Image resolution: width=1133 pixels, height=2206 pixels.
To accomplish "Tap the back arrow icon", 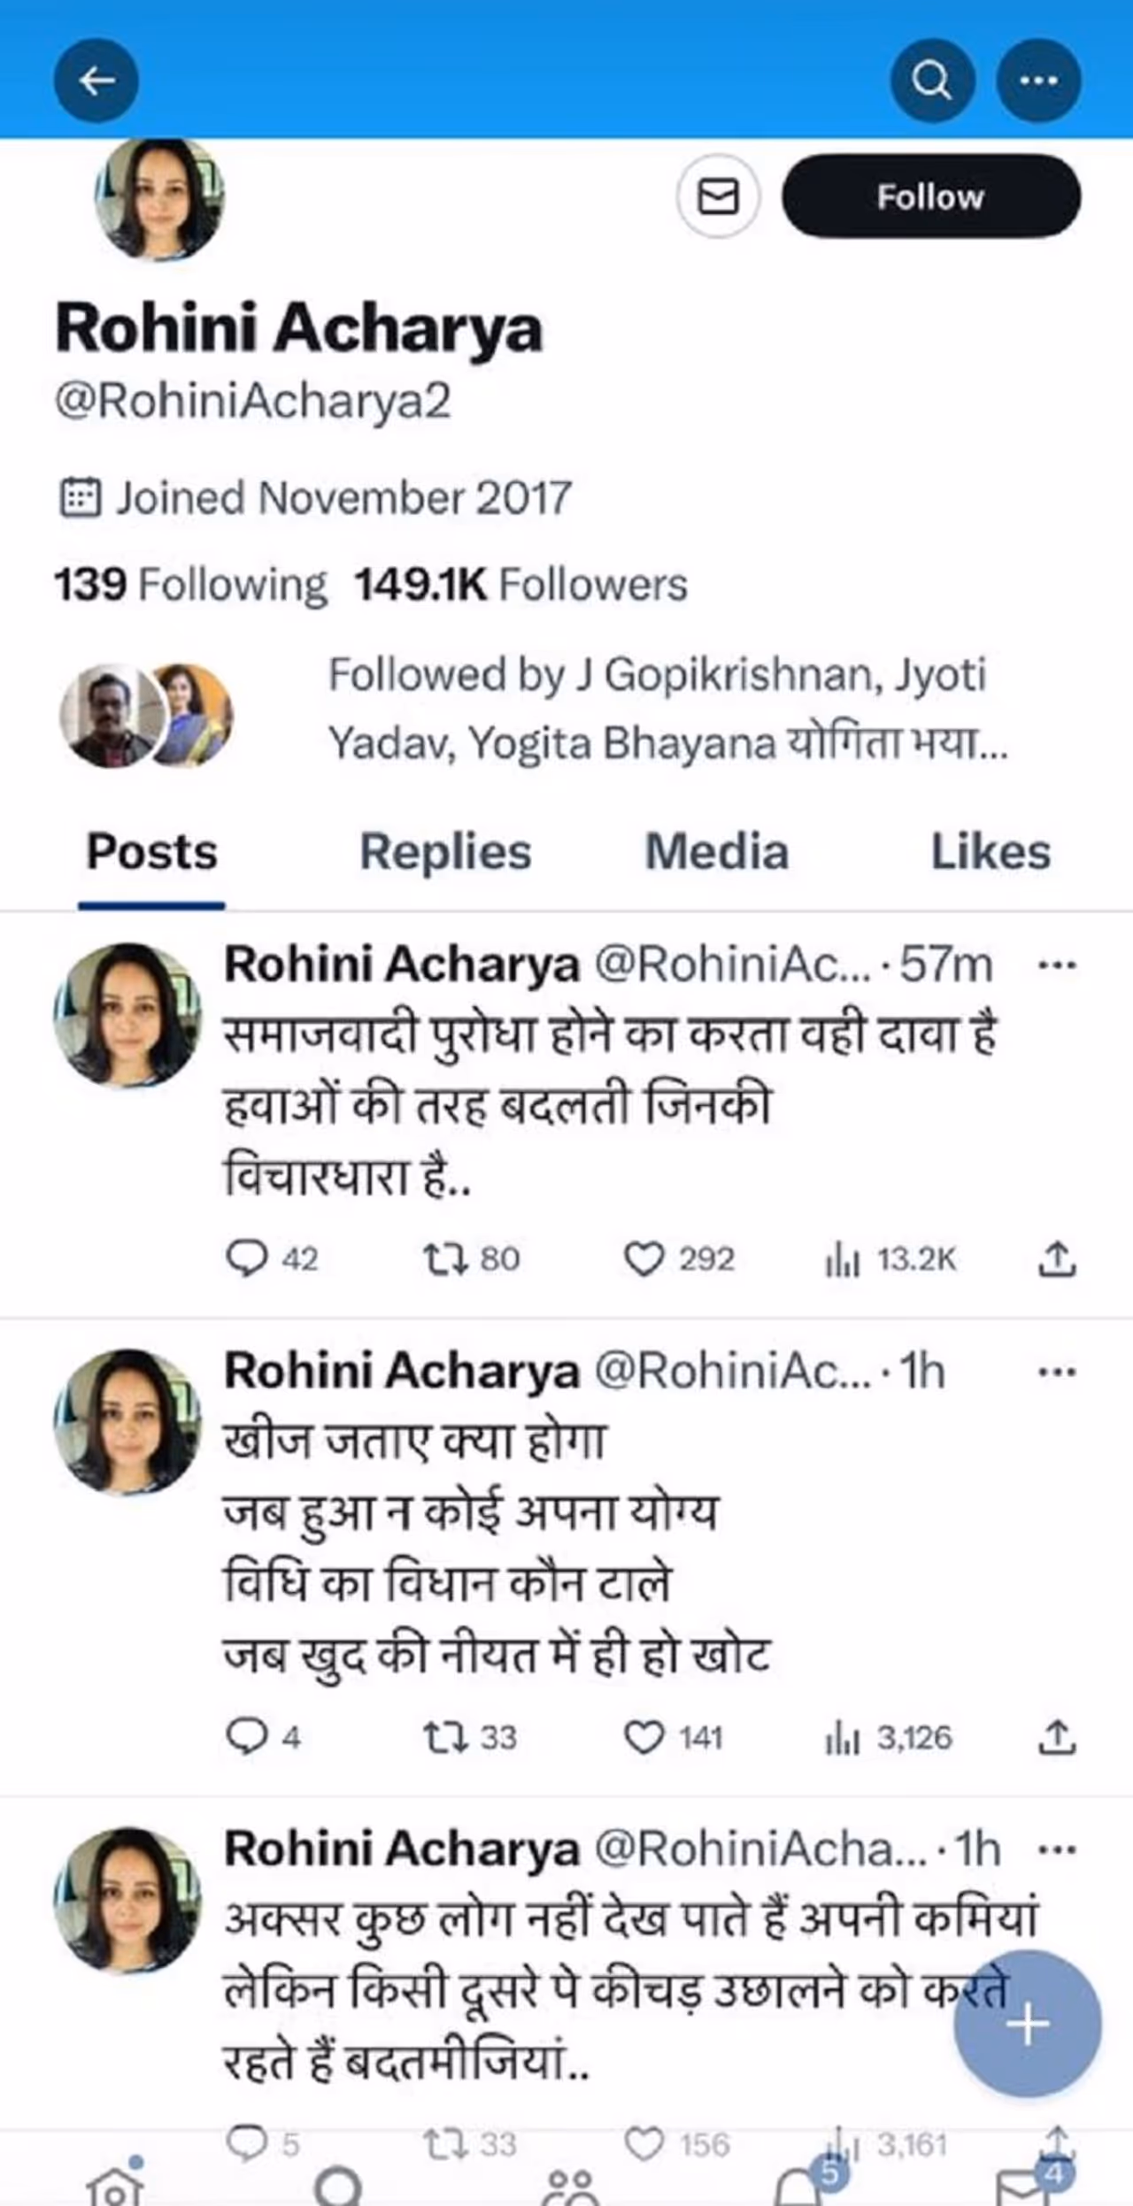I will (x=96, y=81).
